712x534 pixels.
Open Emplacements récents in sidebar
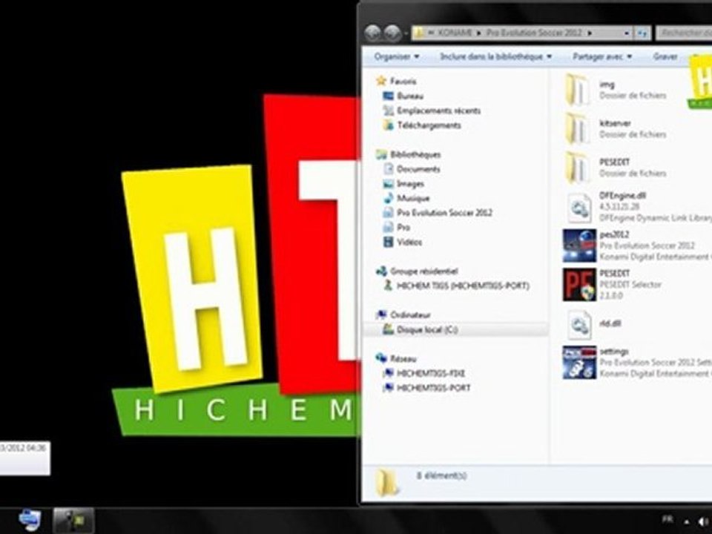(x=438, y=111)
